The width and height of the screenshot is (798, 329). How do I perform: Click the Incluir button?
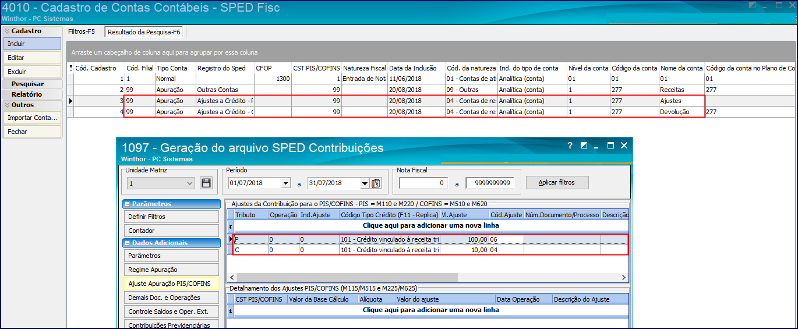(32, 44)
